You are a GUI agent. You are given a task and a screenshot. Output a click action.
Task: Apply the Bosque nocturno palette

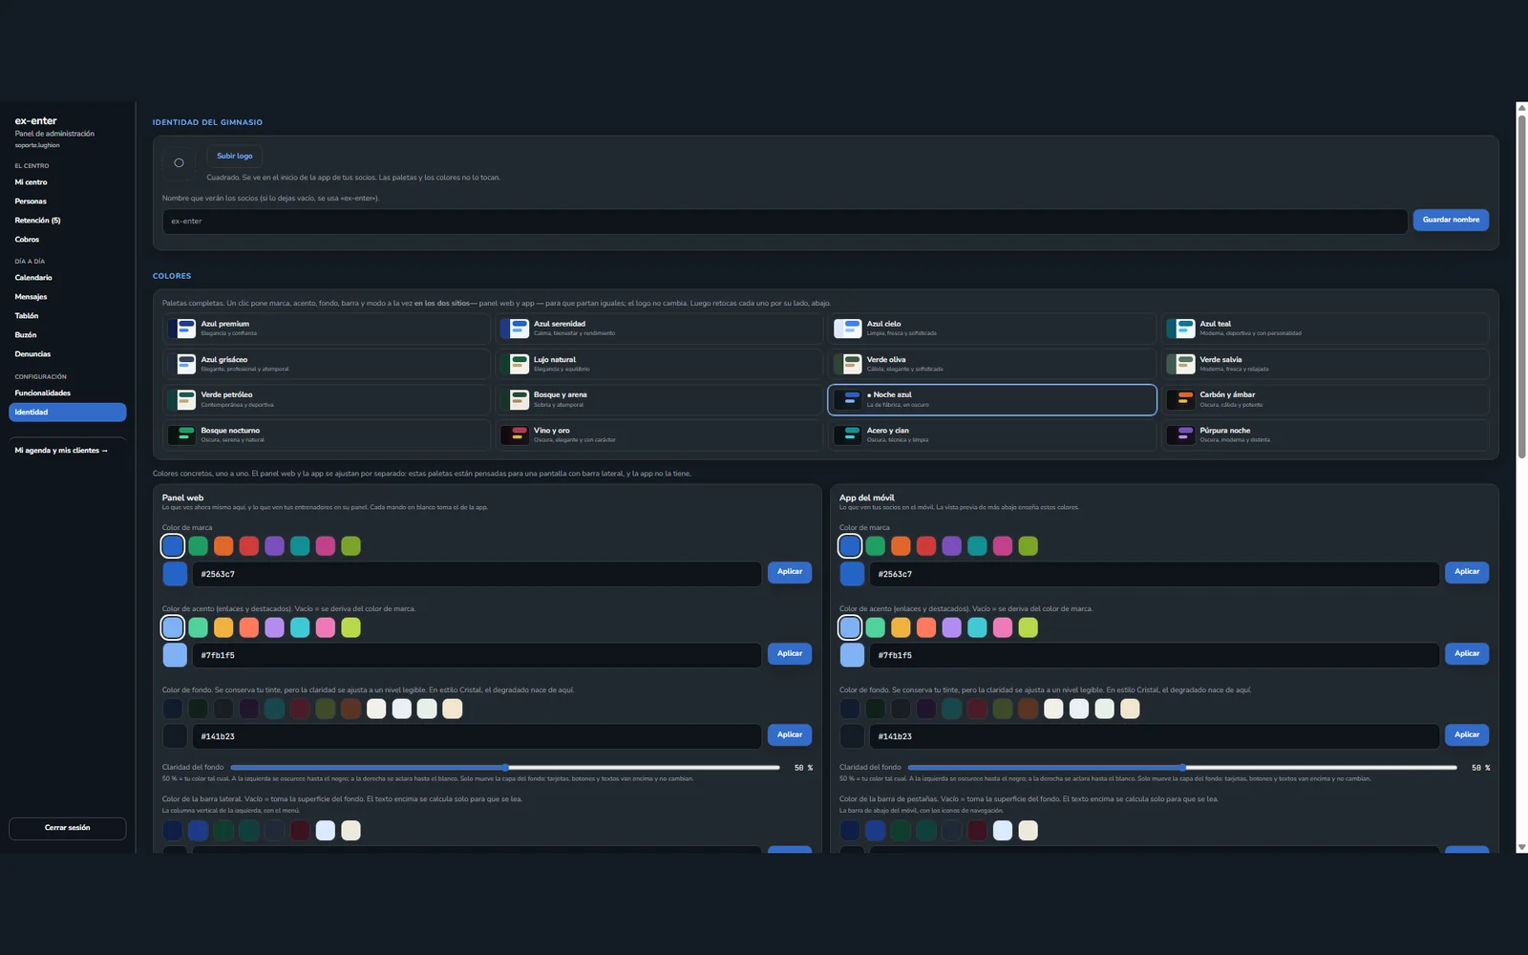click(327, 435)
